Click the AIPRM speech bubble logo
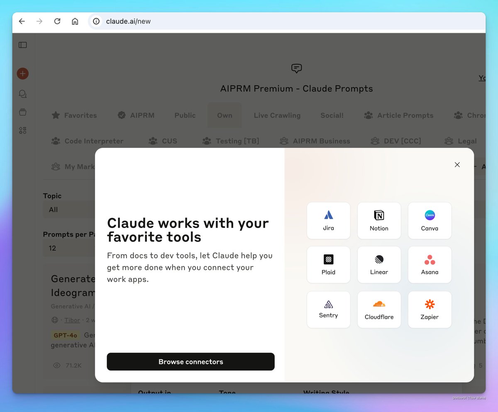The height and width of the screenshot is (412, 498). point(296,69)
